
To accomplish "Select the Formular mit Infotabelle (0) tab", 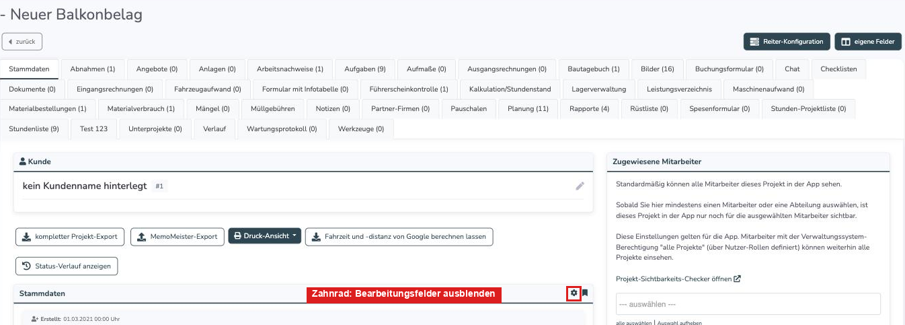I will (305, 89).
